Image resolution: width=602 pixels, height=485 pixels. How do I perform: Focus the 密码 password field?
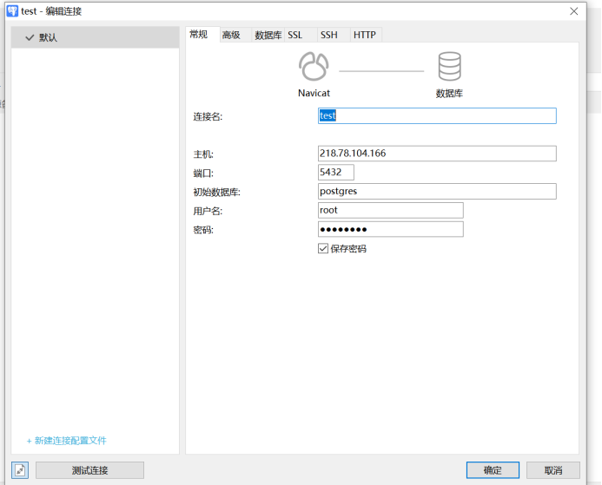click(391, 229)
